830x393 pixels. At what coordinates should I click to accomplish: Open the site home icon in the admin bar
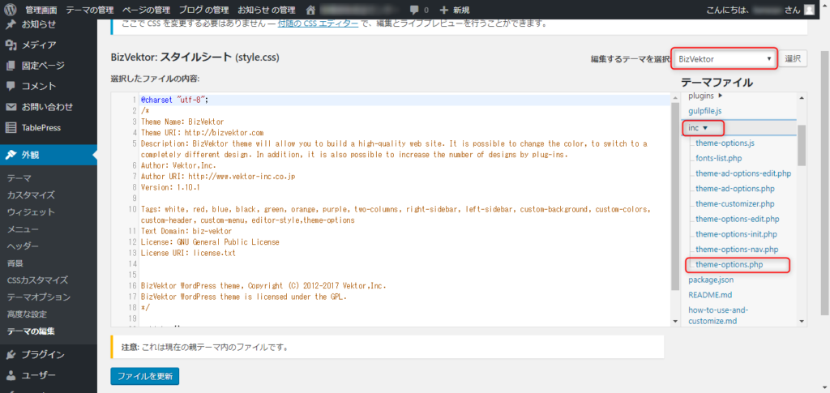click(x=311, y=10)
